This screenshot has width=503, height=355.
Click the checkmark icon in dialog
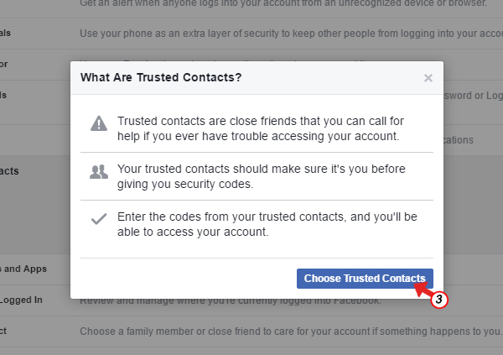coord(99,219)
